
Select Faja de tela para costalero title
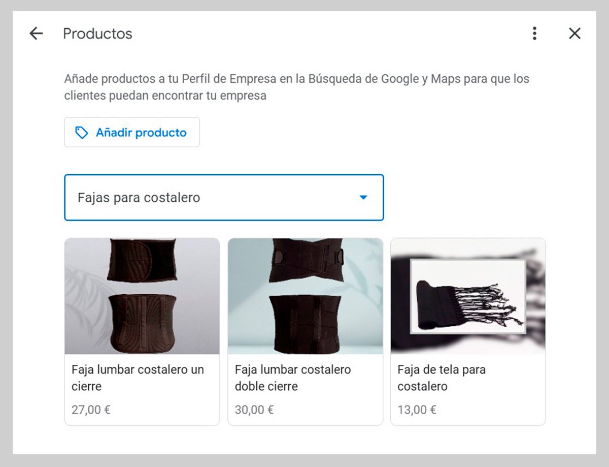point(442,378)
